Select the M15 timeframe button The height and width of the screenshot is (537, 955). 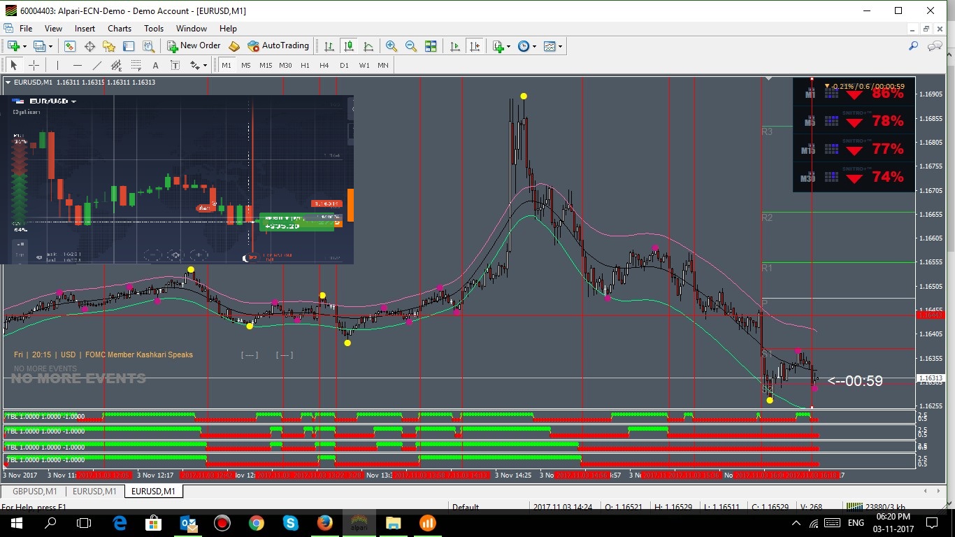(x=266, y=66)
